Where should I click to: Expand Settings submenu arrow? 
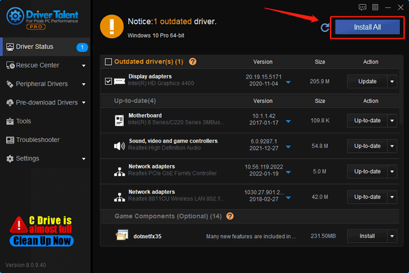pos(84,159)
